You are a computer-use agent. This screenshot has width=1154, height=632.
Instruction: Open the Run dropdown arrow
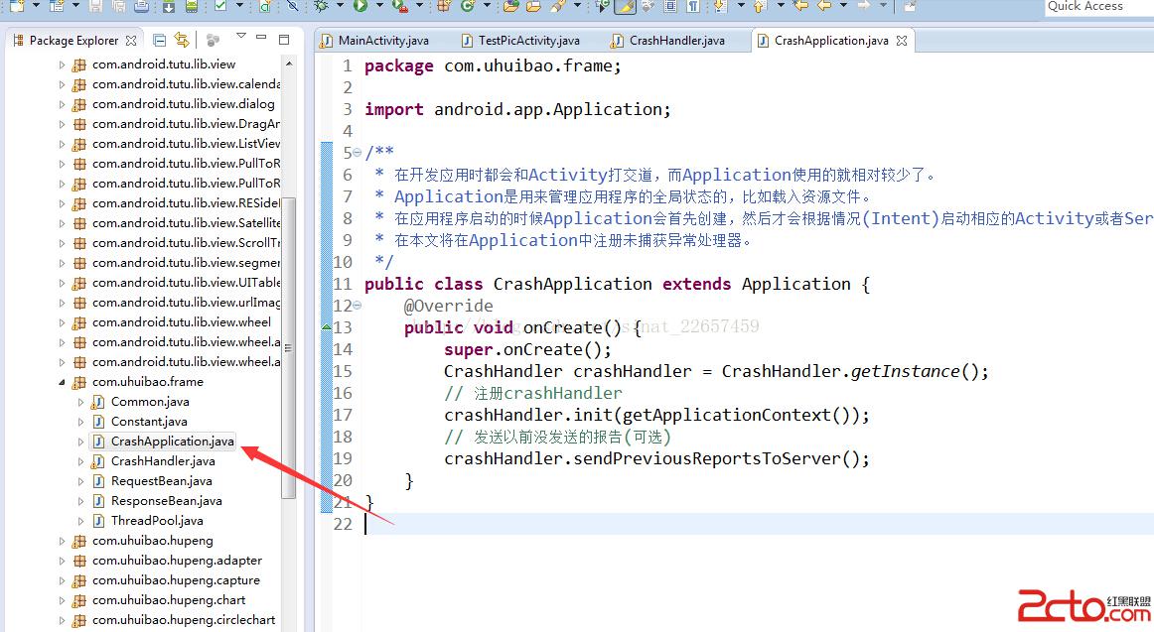379,6
